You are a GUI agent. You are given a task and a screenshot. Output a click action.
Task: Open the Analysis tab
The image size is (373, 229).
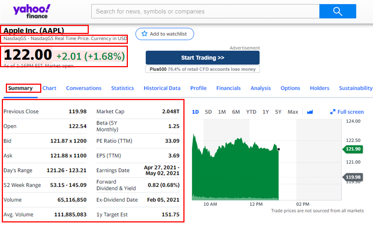261,88
